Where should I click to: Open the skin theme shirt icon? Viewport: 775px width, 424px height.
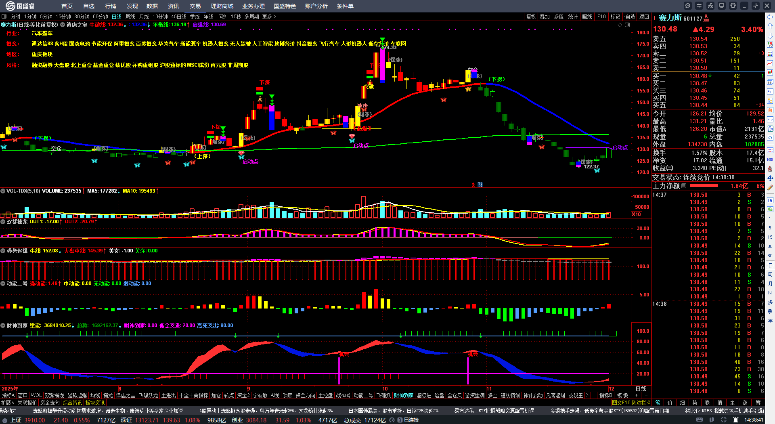click(x=733, y=6)
